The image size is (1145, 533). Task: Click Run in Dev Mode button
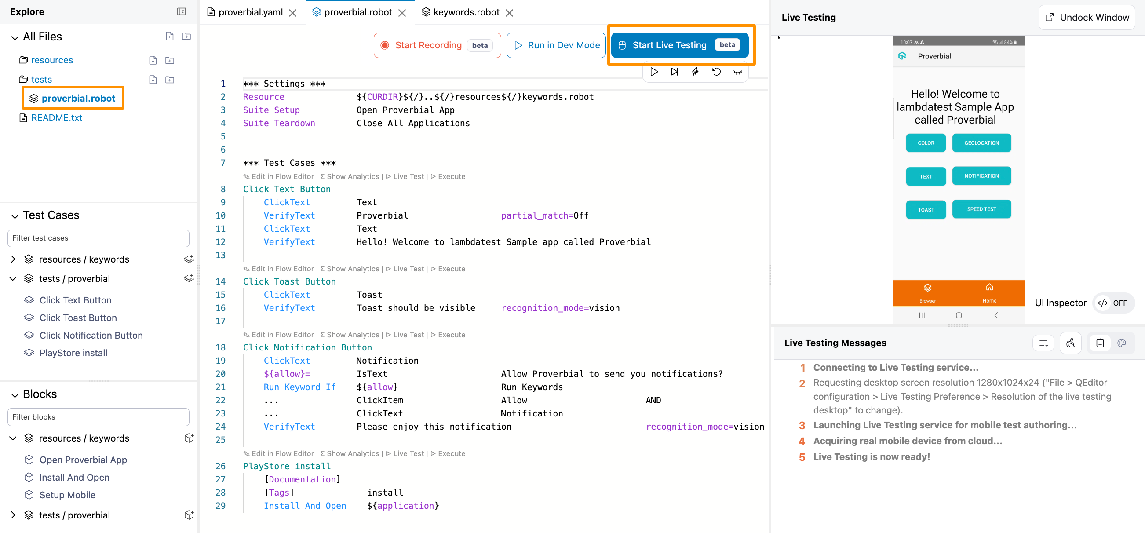pos(556,45)
